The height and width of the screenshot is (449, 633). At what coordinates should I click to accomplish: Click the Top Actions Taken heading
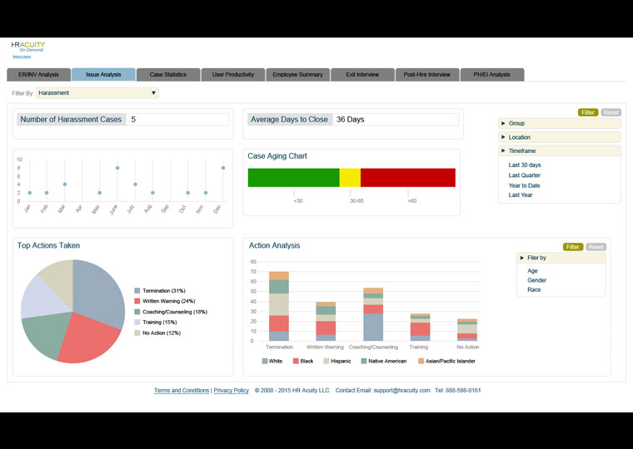pyautogui.click(x=48, y=246)
